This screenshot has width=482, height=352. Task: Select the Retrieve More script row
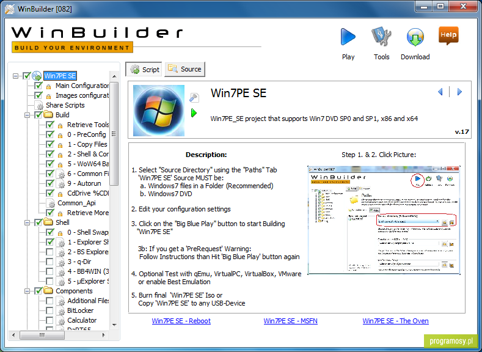88,213
